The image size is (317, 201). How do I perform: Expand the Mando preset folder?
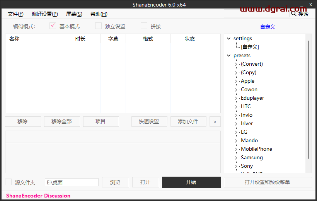tap(236, 141)
